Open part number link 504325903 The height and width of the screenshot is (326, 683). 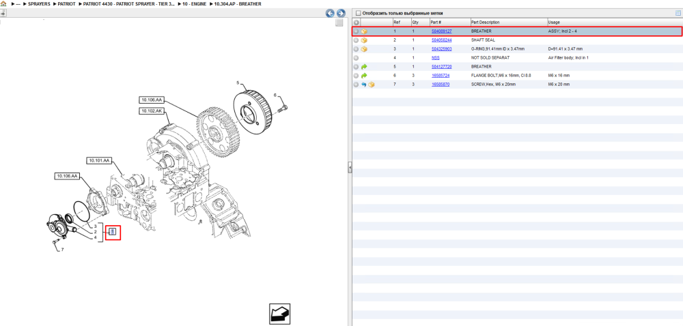[441, 48]
